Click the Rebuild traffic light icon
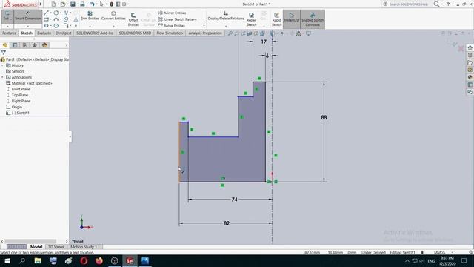 (x=111, y=4)
